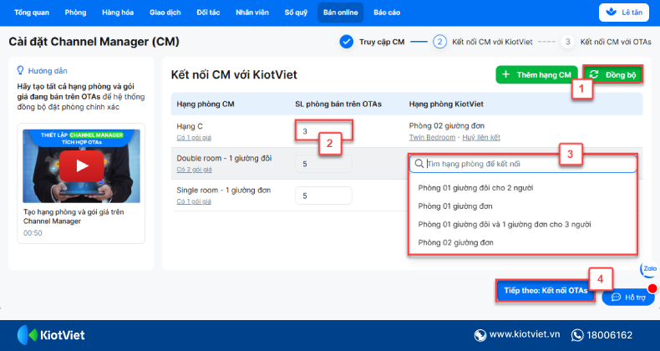
Task: Click the Hạng phòng CM column header
Action: coord(206,104)
